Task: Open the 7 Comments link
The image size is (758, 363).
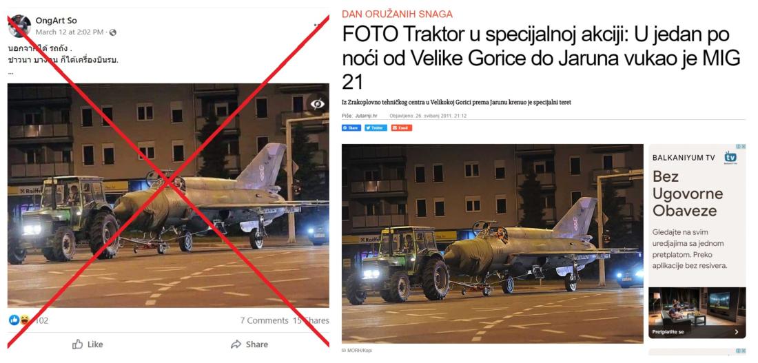Action: coord(264,320)
